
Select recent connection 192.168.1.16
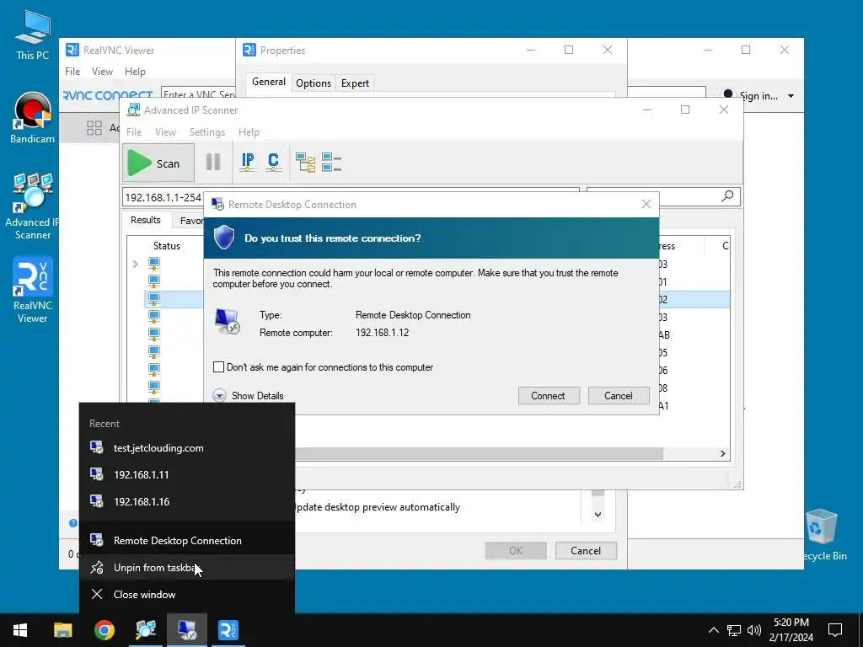(187, 501)
